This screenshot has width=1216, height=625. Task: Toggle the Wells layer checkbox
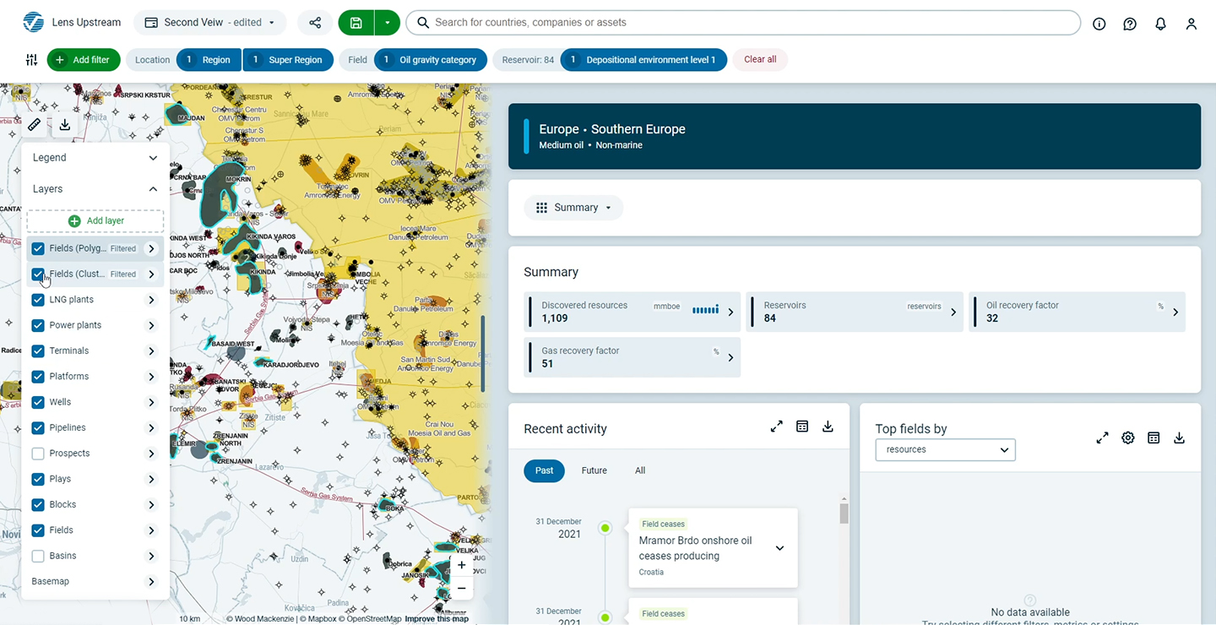tap(38, 402)
